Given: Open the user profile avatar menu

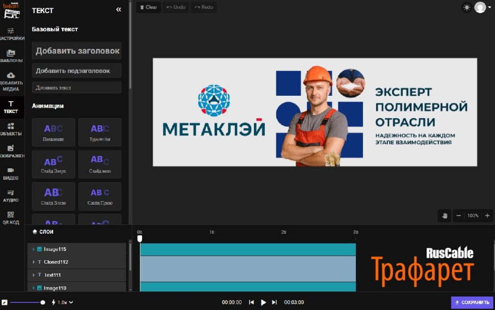Looking at the screenshot, I should [x=480, y=7].
